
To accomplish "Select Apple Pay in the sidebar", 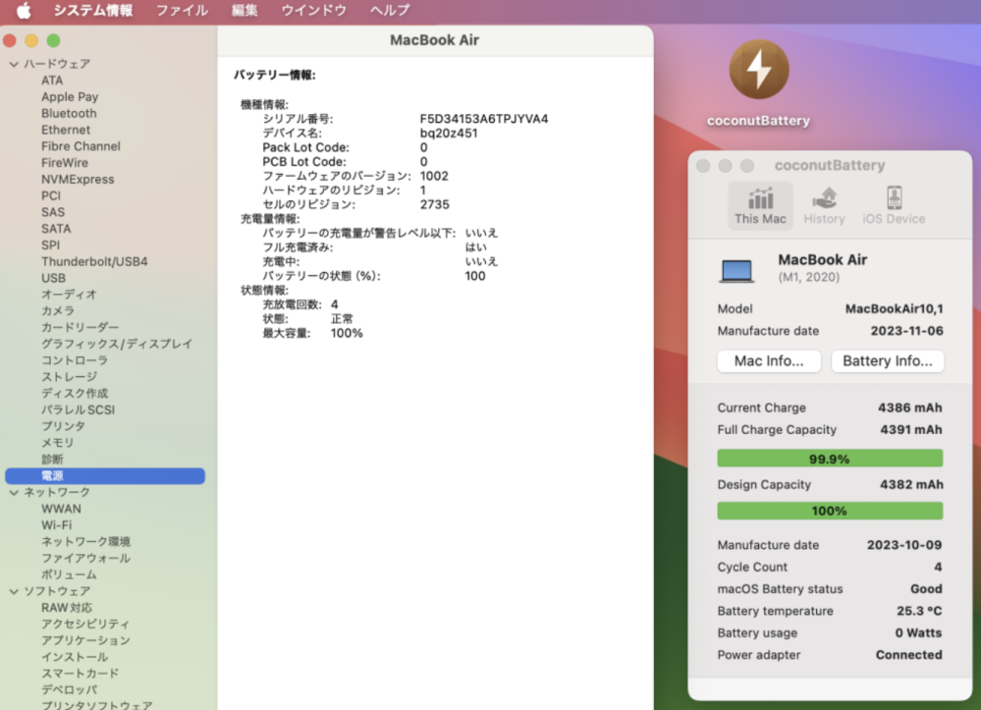I will [70, 97].
